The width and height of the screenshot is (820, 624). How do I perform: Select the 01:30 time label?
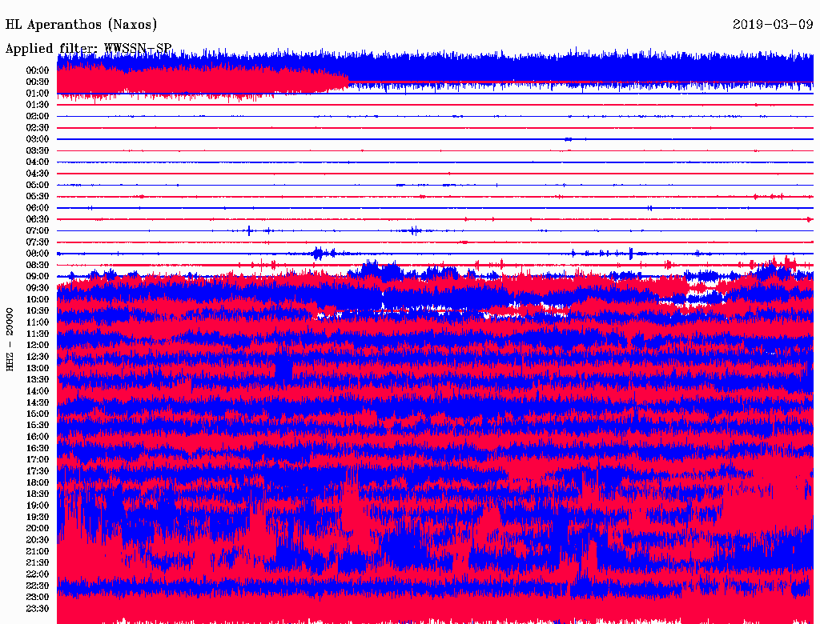tap(38, 105)
